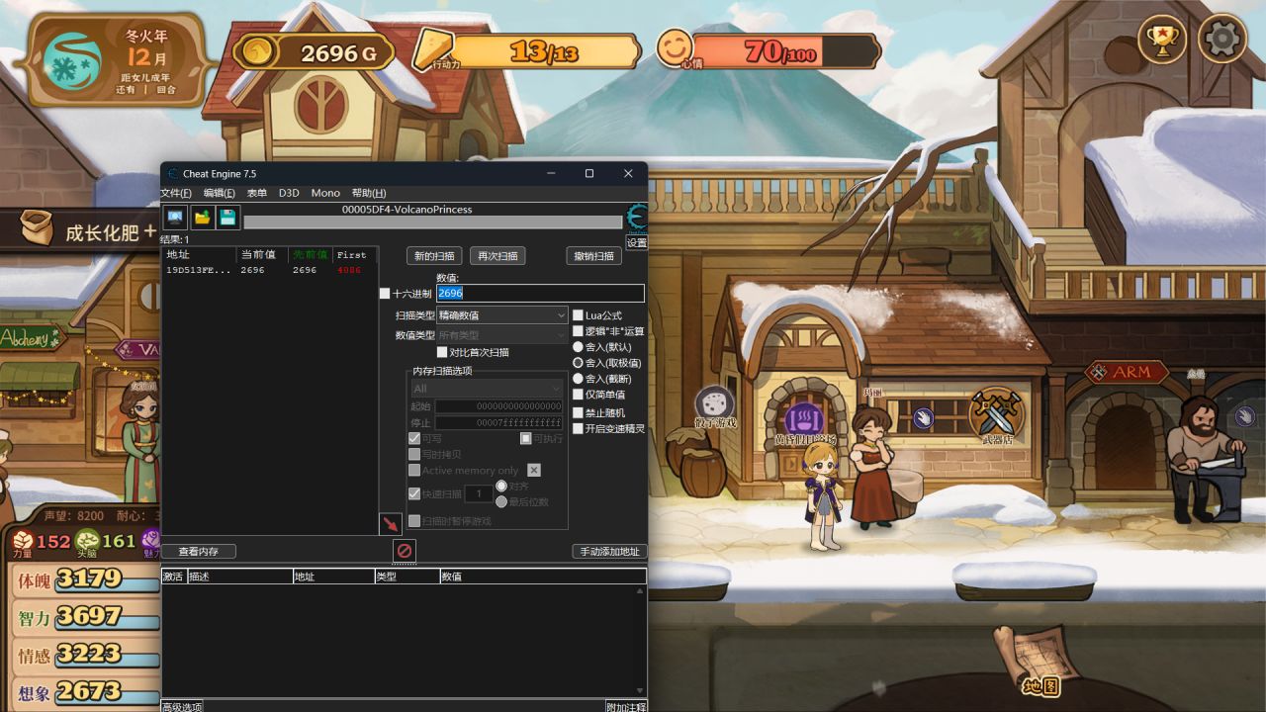Open the game's gear settings icon
Image resolution: width=1266 pixels, height=712 pixels.
click(x=1221, y=40)
